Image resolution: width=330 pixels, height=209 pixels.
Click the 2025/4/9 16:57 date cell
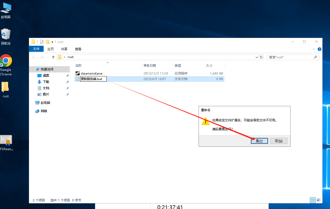point(155,79)
